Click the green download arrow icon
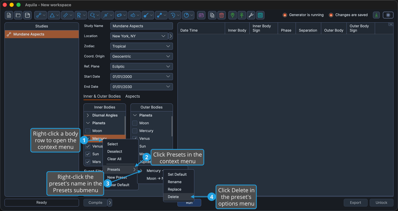 coord(377,15)
